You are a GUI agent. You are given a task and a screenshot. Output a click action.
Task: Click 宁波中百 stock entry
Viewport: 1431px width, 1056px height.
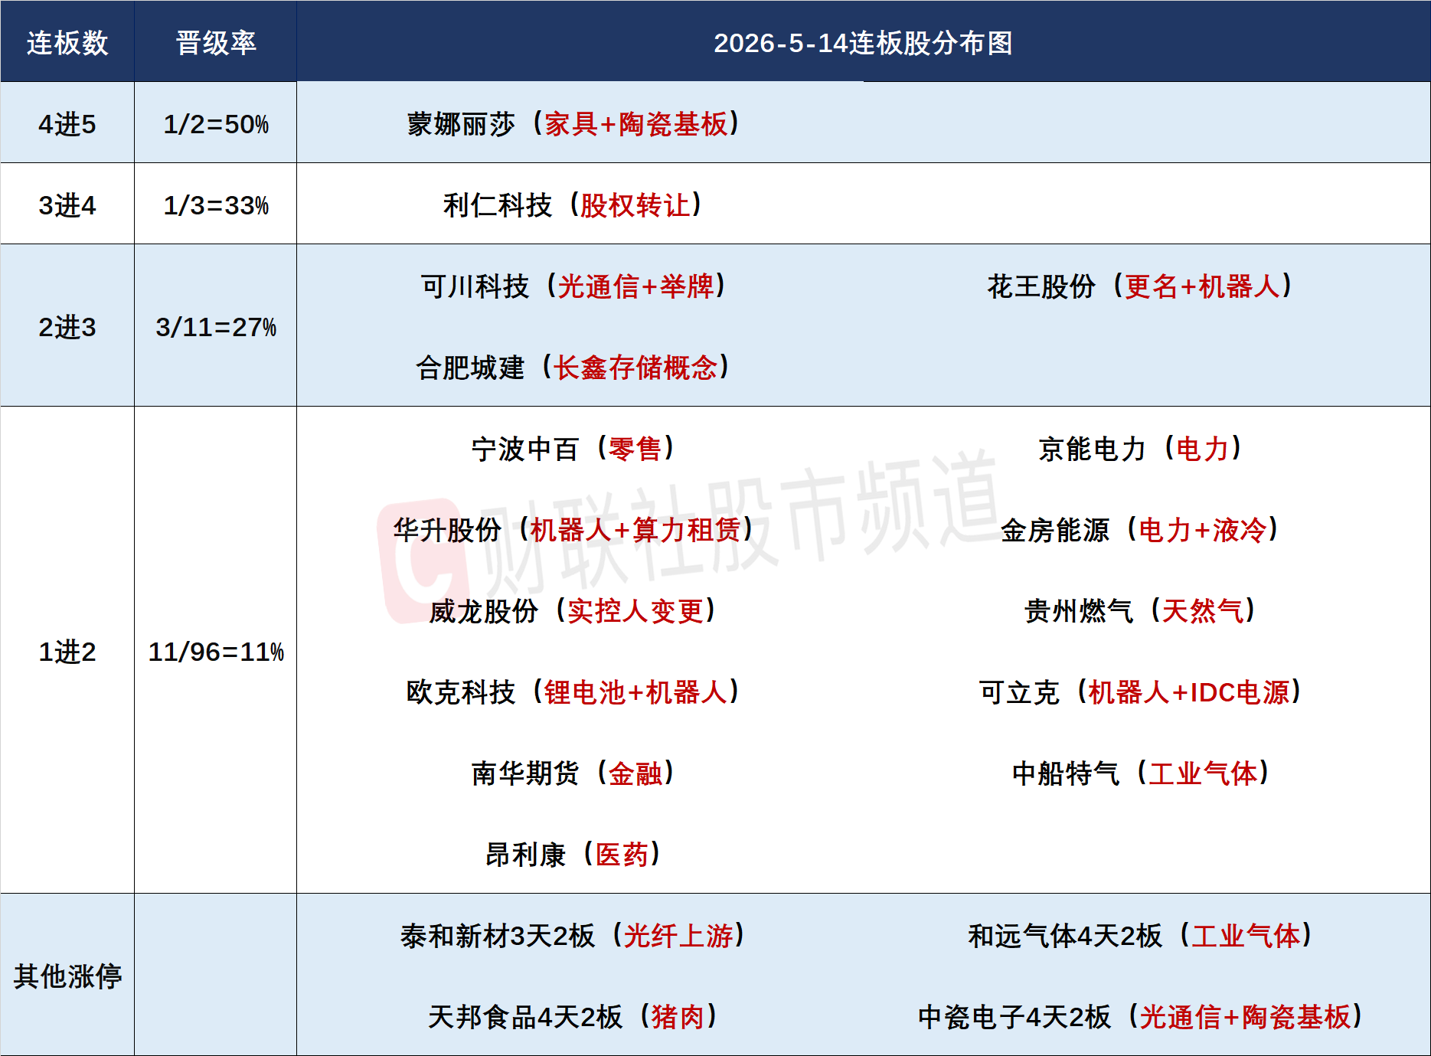click(x=573, y=449)
